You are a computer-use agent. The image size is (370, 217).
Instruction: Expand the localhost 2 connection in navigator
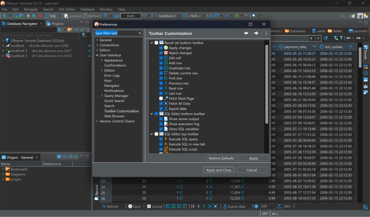tap(3, 51)
